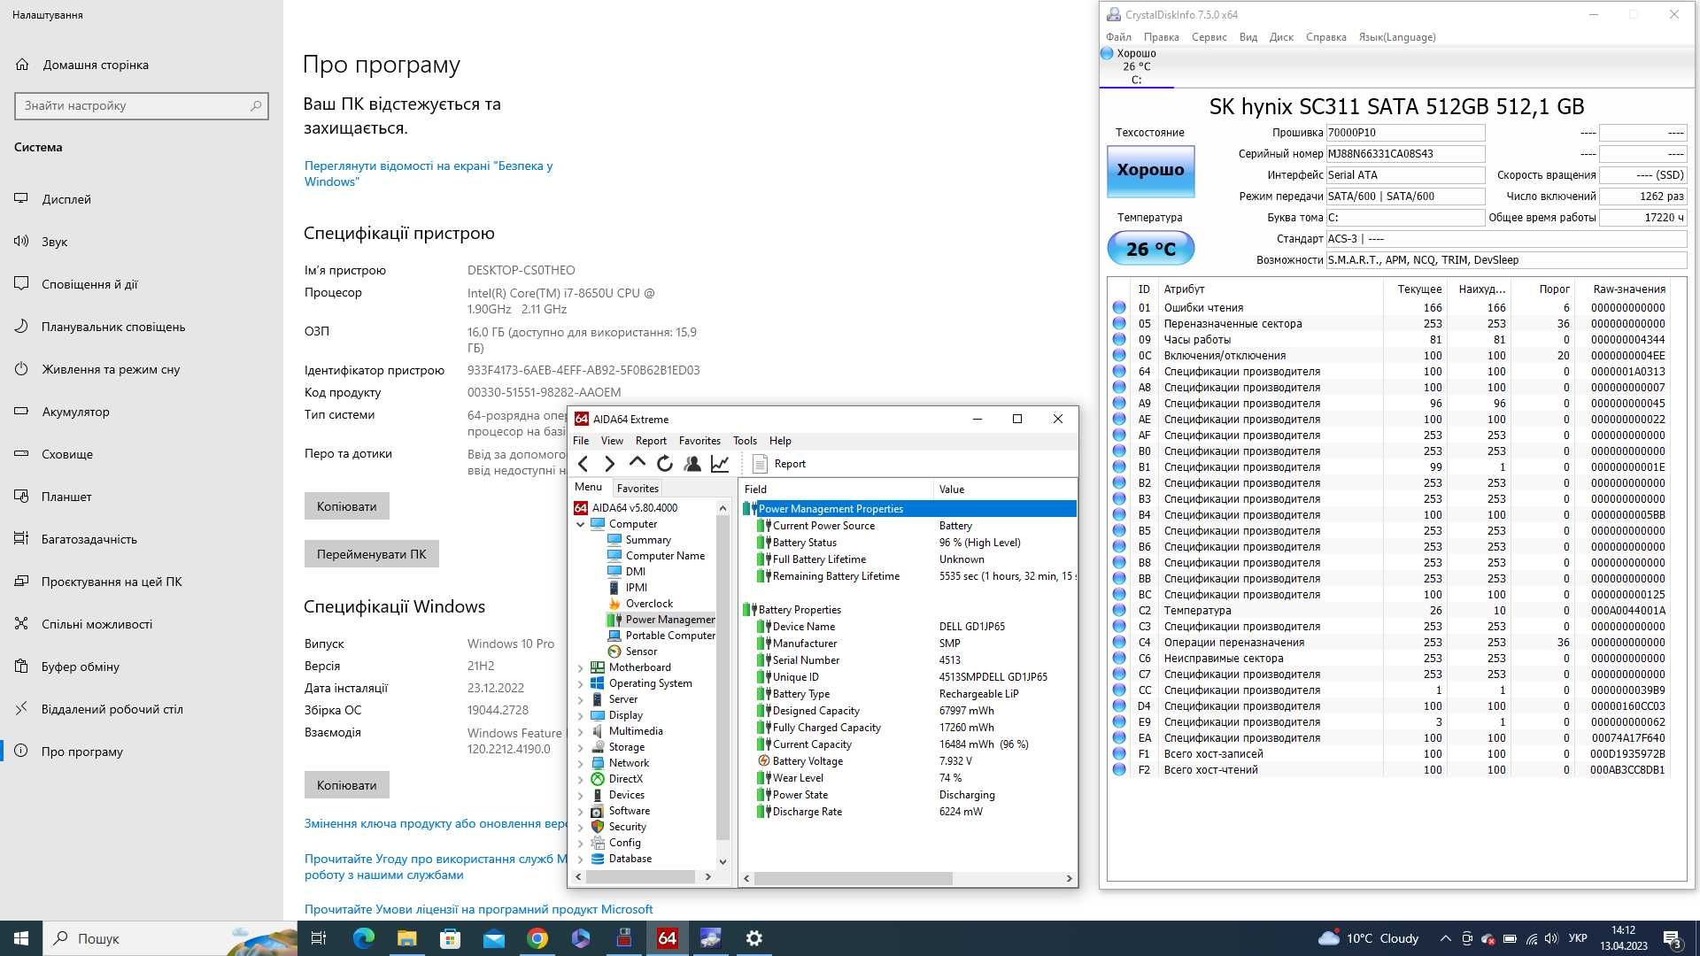Click Копіювати button under device specifications
This screenshot has height=956, width=1700.
pyautogui.click(x=346, y=506)
